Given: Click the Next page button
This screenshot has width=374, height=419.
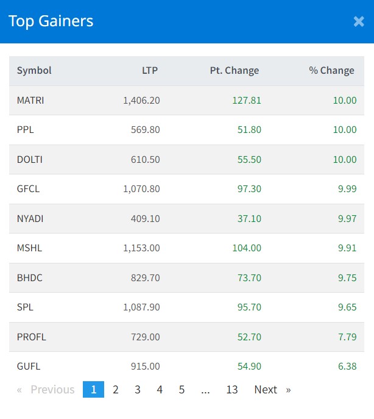Looking at the screenshot, I should click(x=272, y=389).
